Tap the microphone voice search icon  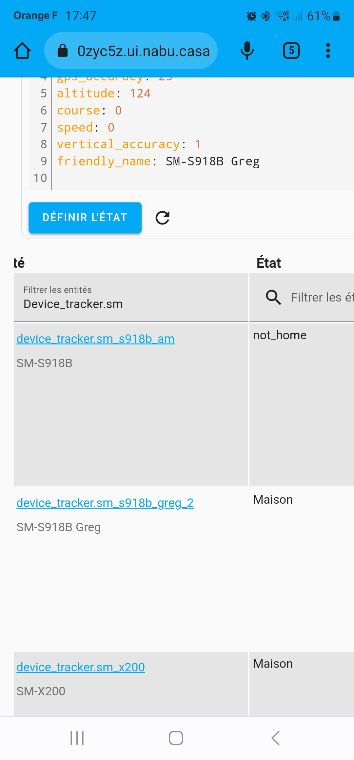(x=247, y=51)
